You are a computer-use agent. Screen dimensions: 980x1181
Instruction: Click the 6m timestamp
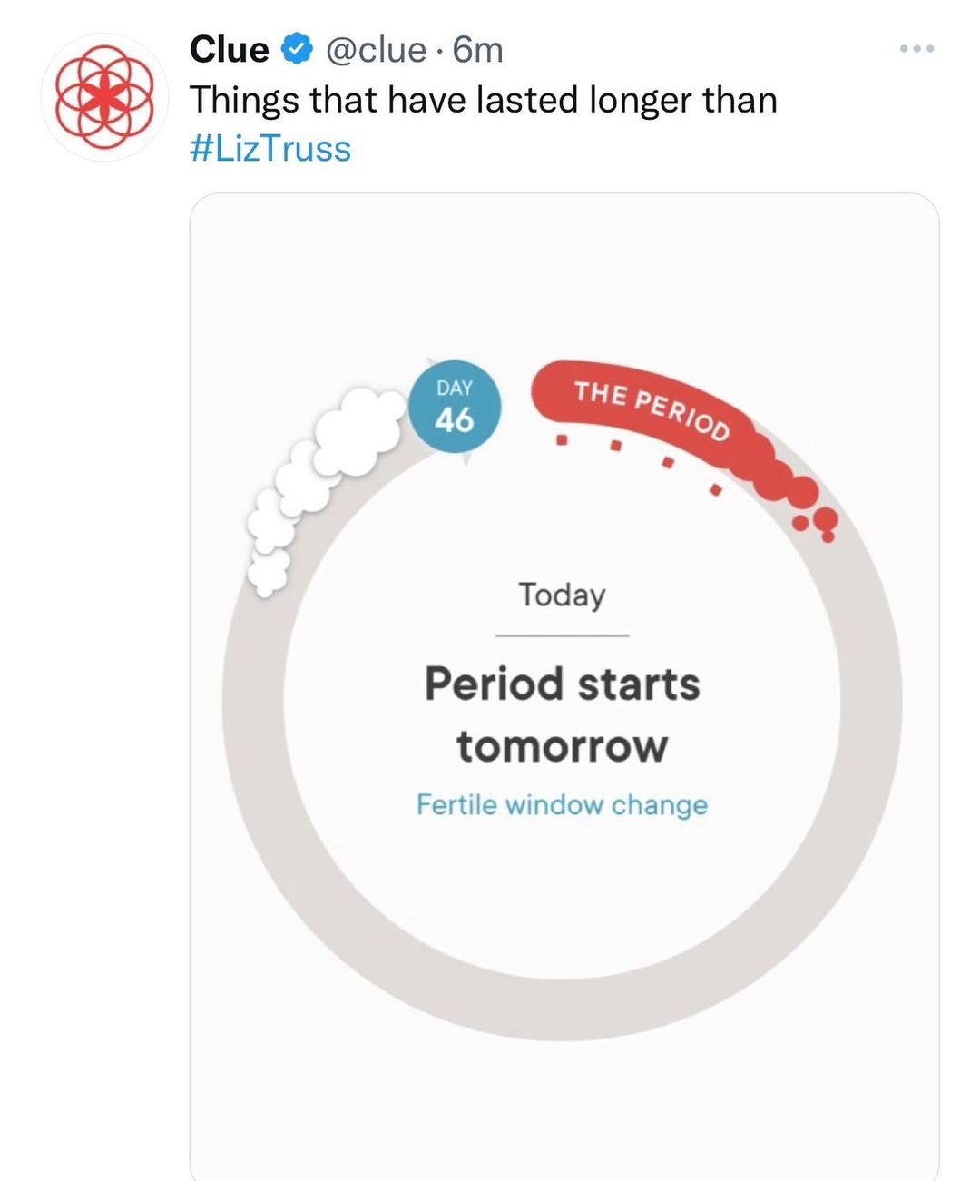[x=478, y=49]
